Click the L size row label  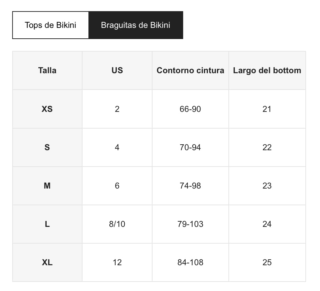pyautogui.click(x=47, y=224)
